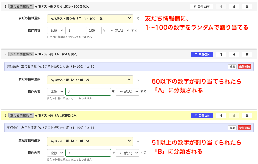The image size is (258, 164).
Task: Move step 1 down with the down arrow
Action: 234,6
